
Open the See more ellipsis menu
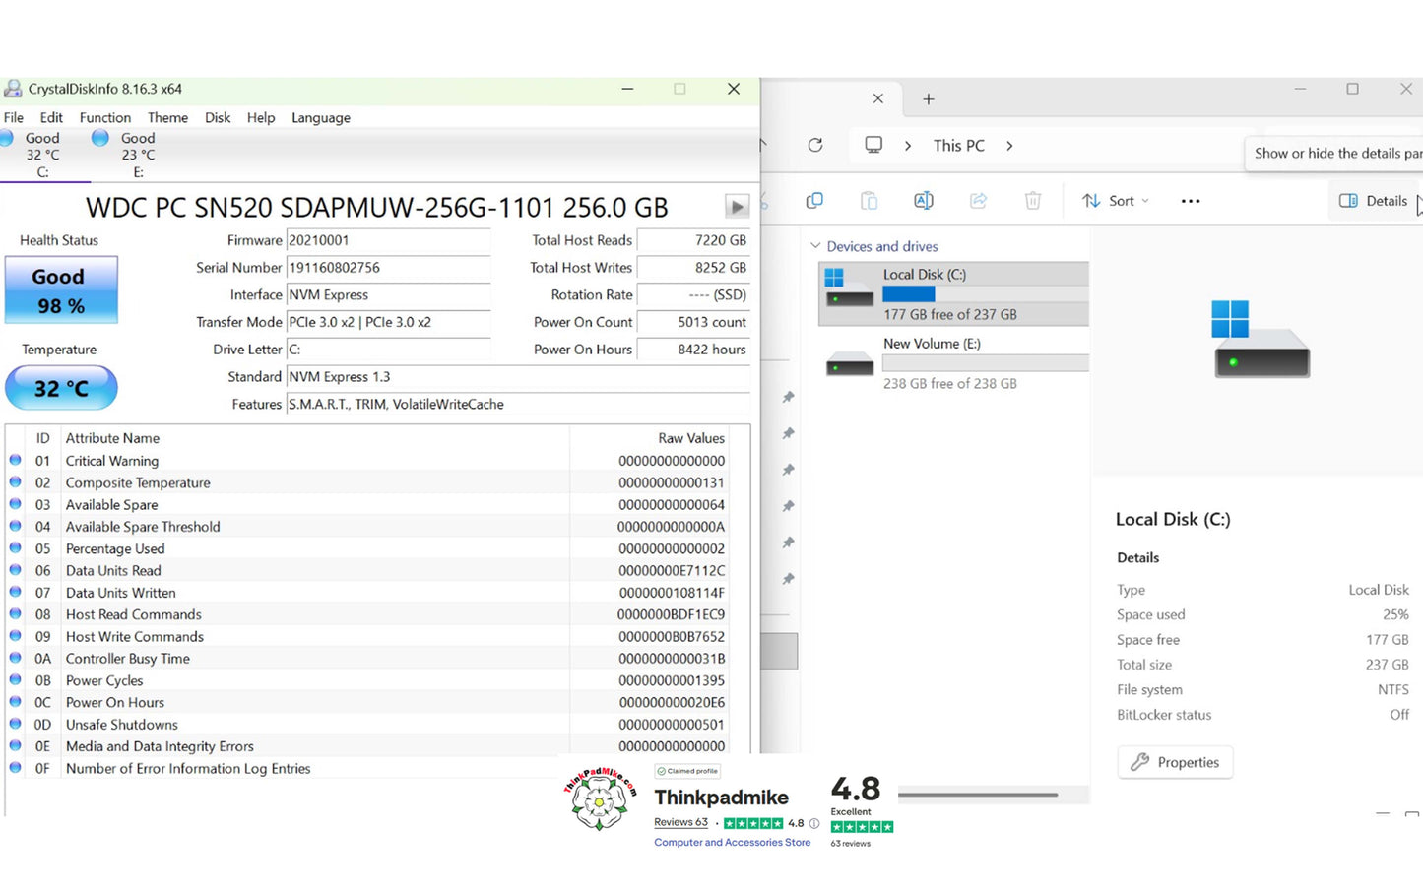pyautogui.click(x=1191, y=201)
